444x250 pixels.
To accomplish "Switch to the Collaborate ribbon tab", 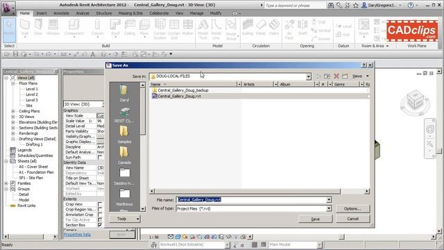I will 159,13.
